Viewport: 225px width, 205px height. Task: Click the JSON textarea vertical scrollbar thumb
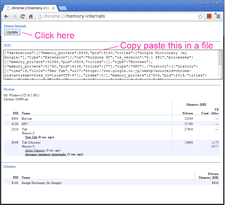click(x=220, y=58)
